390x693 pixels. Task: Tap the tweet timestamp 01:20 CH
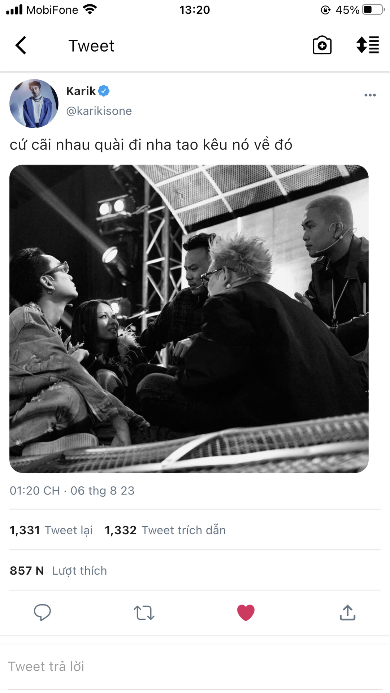pyautogui.click(x=35, y=491)
